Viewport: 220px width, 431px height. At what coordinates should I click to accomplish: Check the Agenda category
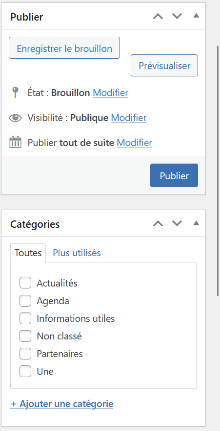25,301
